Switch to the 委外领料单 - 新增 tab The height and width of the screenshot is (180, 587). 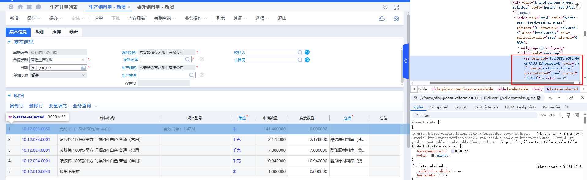(x=155, y=7)
